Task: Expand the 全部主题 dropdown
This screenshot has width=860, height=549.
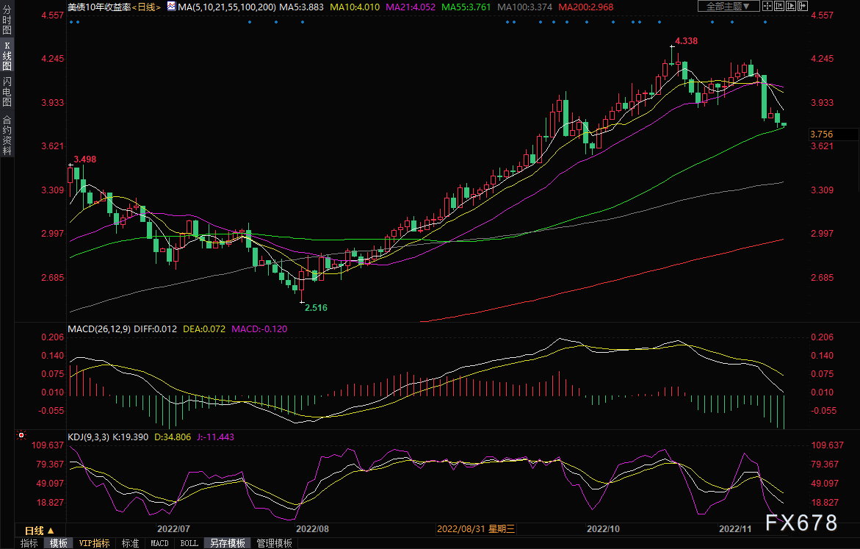Action: 728,7
